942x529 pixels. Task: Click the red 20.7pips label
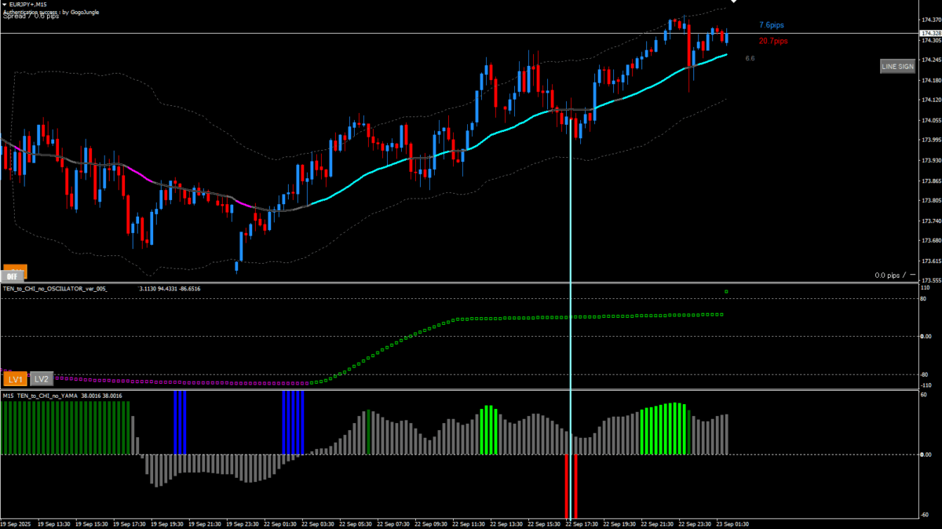point(772,41)
